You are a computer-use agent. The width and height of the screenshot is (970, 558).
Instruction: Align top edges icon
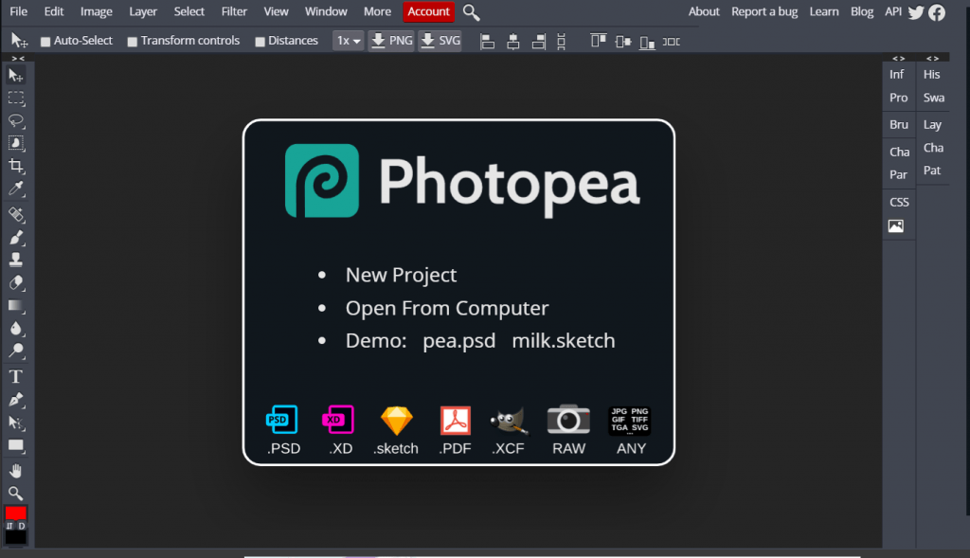(x=599, y=42)
